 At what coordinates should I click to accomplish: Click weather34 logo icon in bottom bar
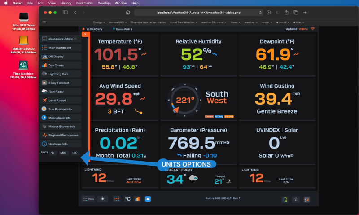tap(306, 200)
